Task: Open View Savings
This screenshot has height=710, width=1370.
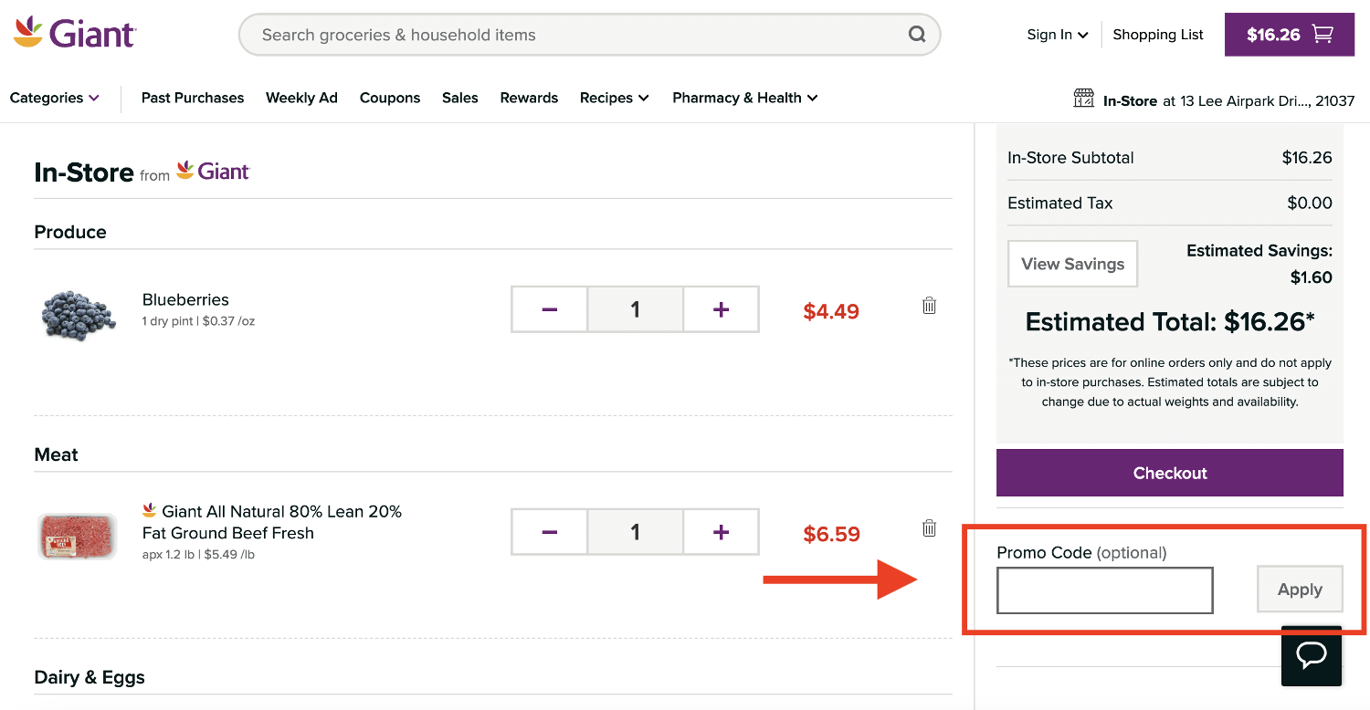Action: [1072, 264]
